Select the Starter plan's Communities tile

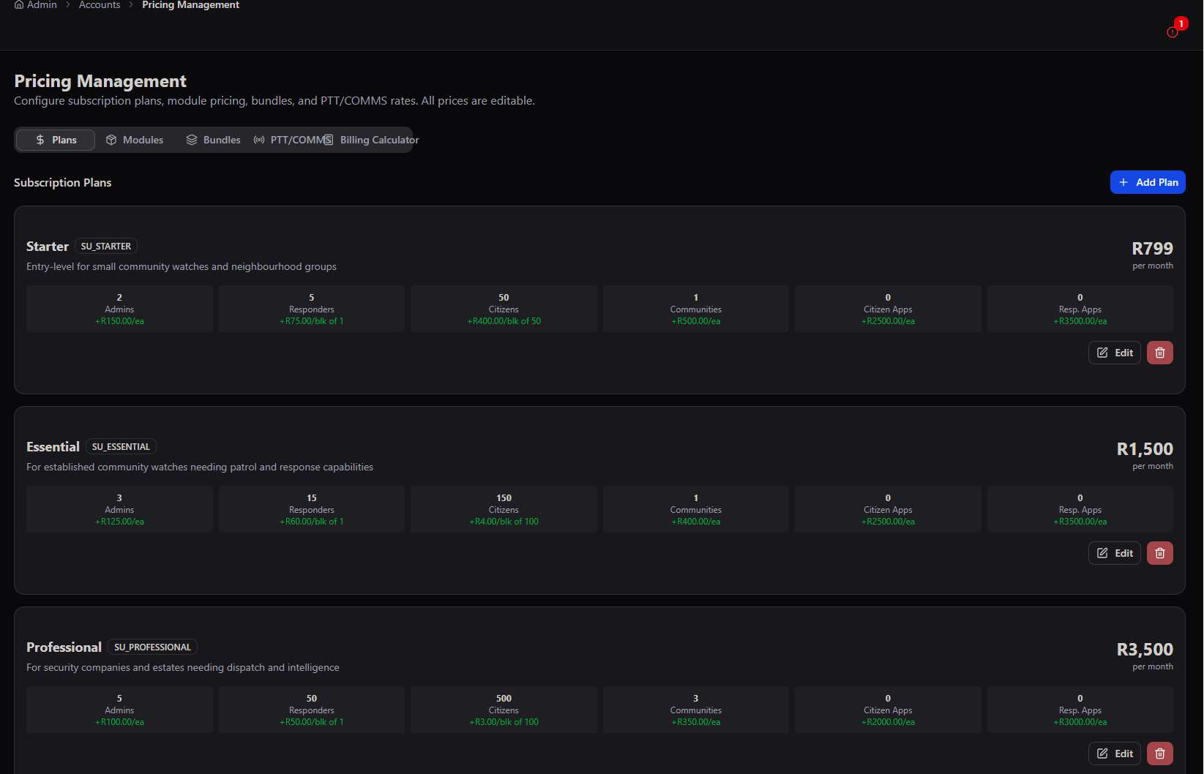pos(696,309)
